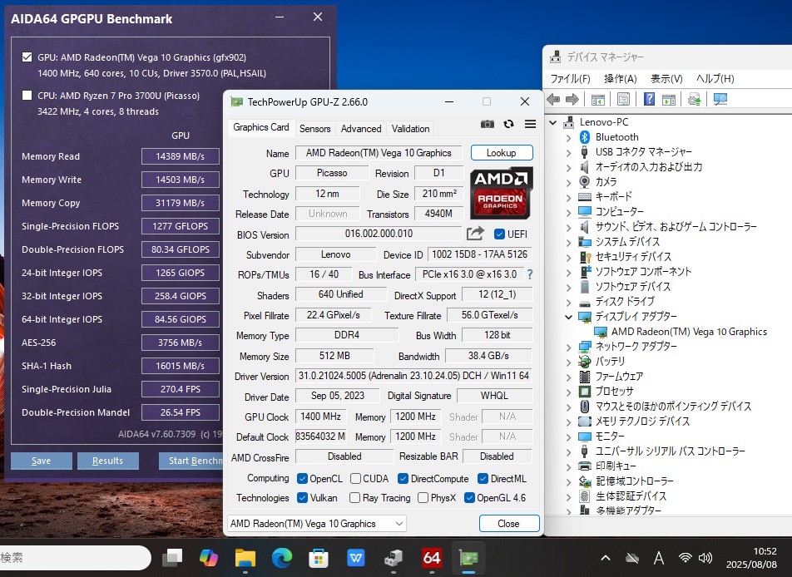Screen dimensions: 792x577
Task: Open the GPU-Z hamburger menu
Action: pyautogui.click(x=530, y=124)
